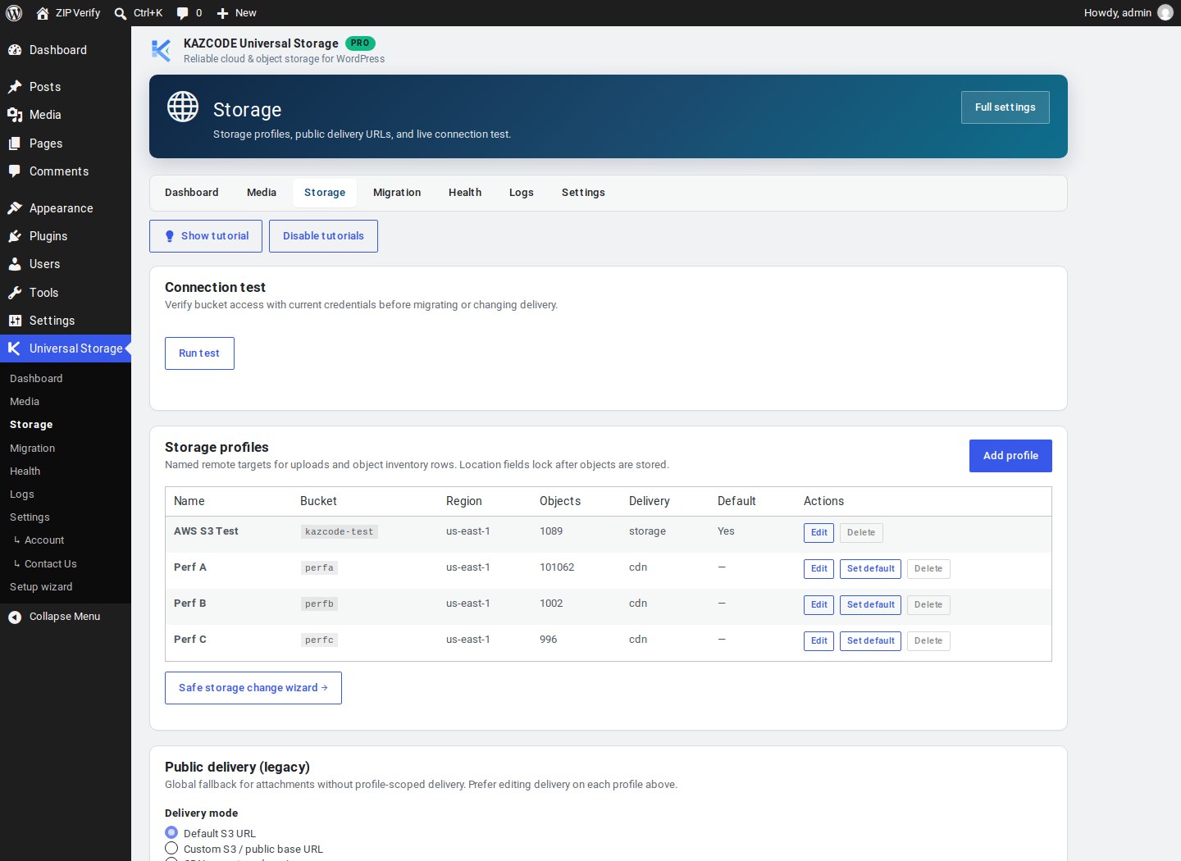Open the Logs tab

[522, 193]
